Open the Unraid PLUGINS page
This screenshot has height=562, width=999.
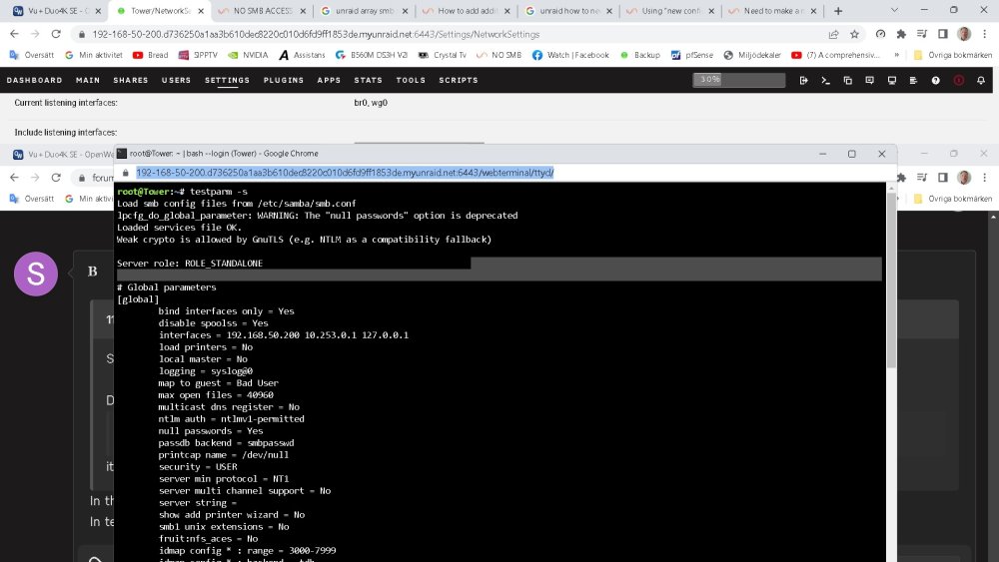284,80
